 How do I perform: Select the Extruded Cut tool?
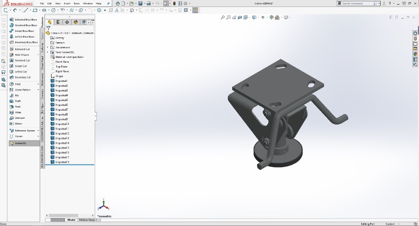20,49
